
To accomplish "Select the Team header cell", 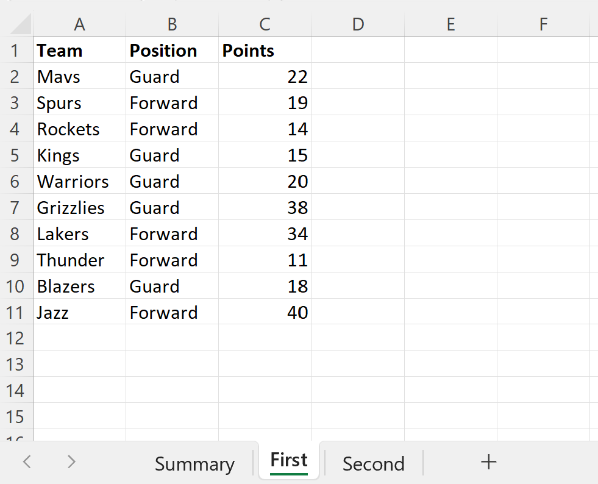I will click(x=79, y=51).
